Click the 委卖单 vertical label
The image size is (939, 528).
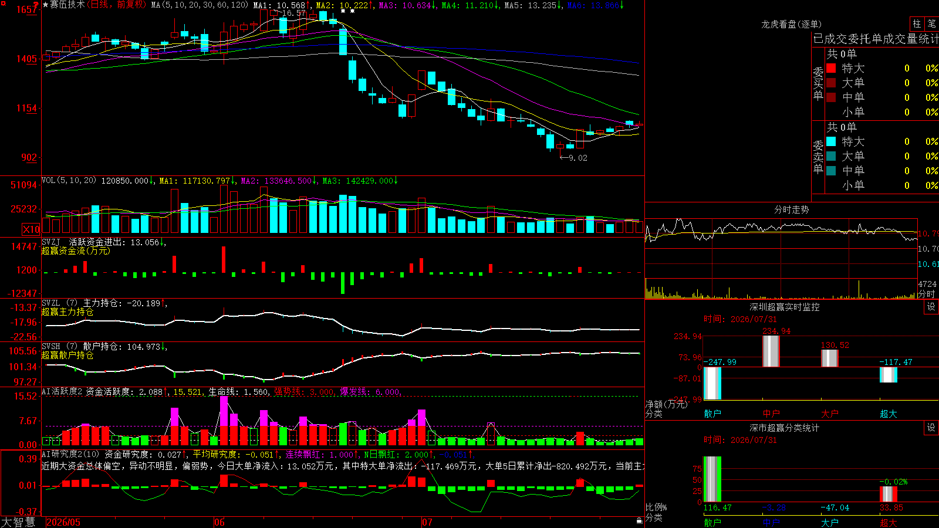[x=818, y=157]
